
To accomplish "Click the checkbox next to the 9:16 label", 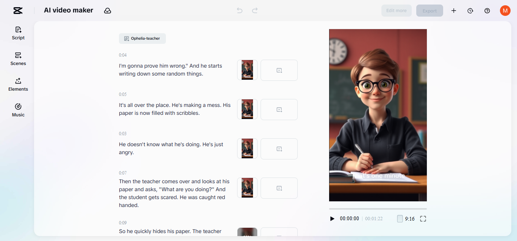I will [400, 218].
